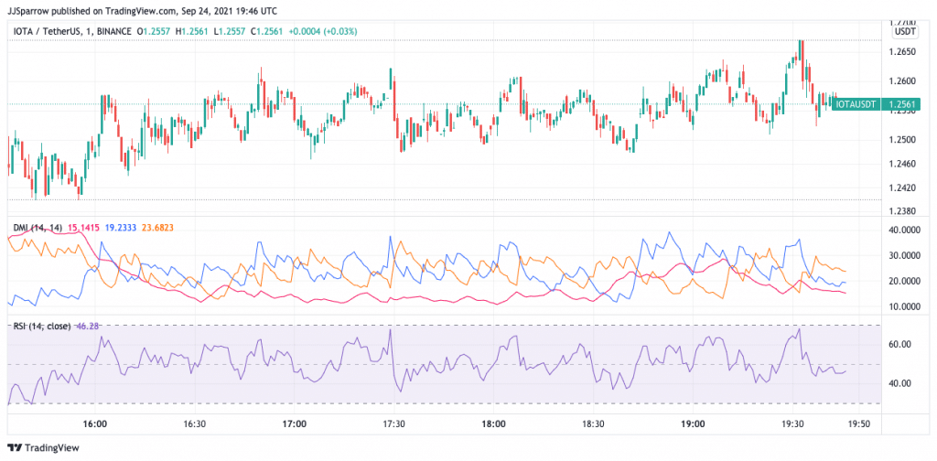This screenshot has height=461, width=937.
Task: Click the 17:30 time axis label
Action: [x=393, y=424]
